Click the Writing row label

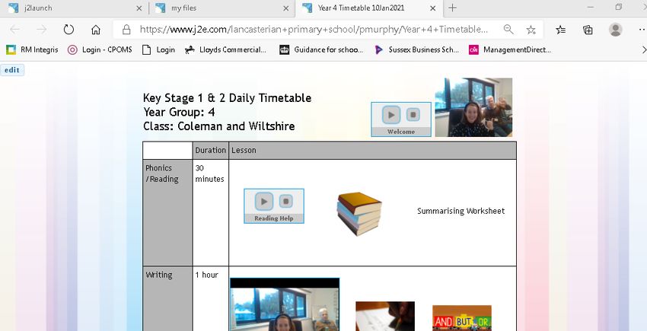(159, 275)
